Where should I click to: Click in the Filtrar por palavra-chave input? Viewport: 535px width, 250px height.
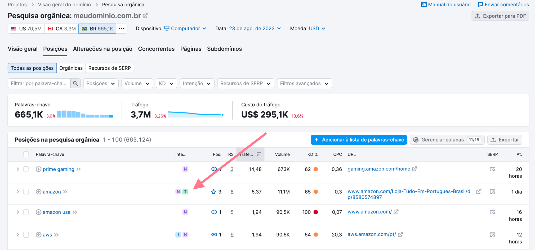(x=39, y=83)
